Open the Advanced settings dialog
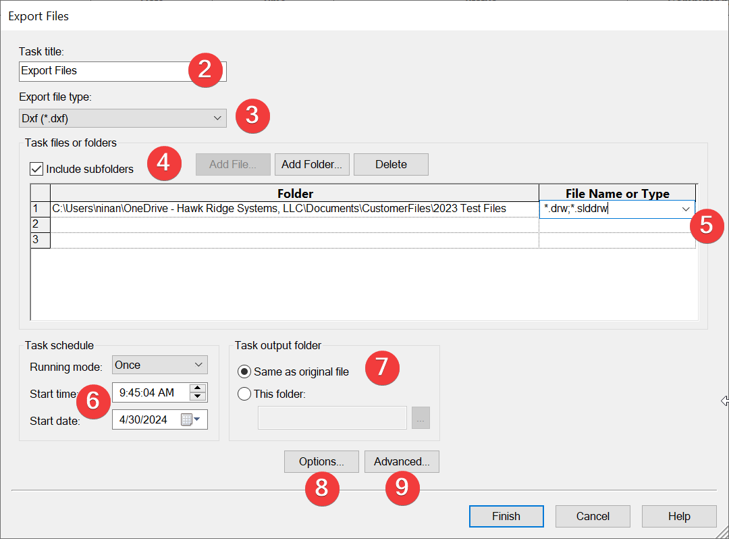The width and height of the screenshot is (729, 539). pyautogui.click(x=402, y=462)
